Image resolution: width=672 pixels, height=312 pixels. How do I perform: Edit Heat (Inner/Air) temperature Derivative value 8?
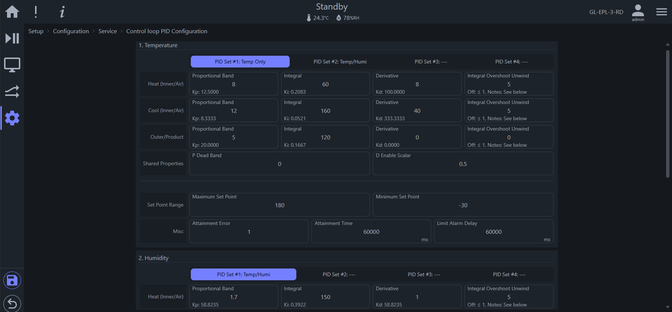[417, 84]
